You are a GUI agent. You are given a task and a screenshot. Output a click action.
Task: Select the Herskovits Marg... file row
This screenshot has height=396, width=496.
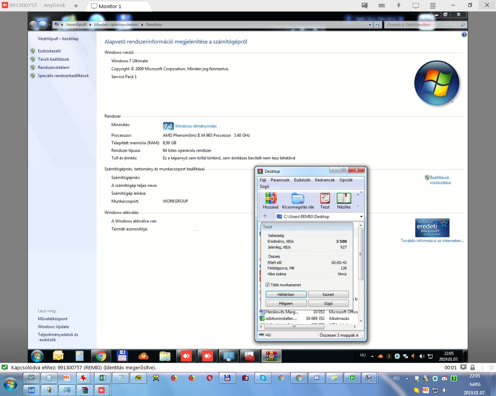(x=308, y=312)
